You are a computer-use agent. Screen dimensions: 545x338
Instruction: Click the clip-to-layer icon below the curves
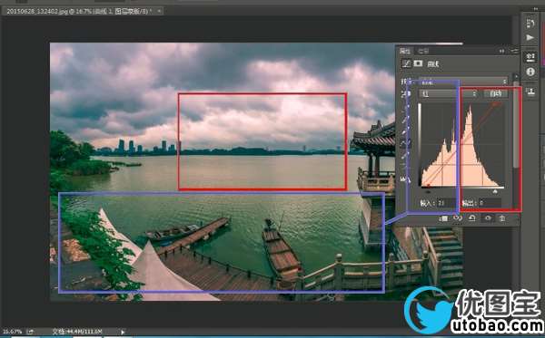click(443, 218)
